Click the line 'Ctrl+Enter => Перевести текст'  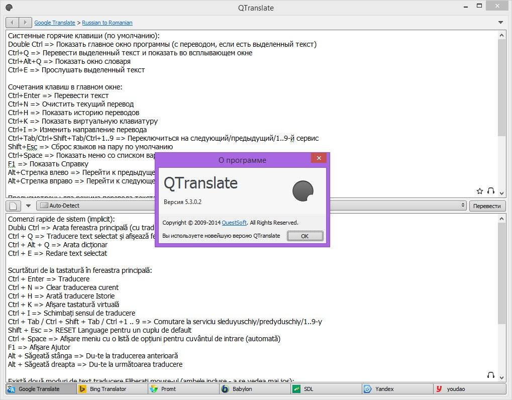(58, 95)
